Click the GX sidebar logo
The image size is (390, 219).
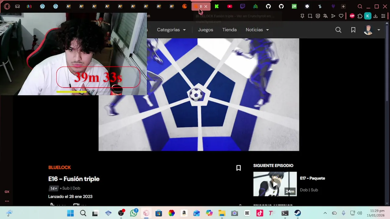click(7, 192)
